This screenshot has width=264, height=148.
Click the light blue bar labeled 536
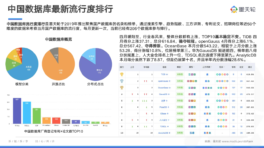[27, 113]
